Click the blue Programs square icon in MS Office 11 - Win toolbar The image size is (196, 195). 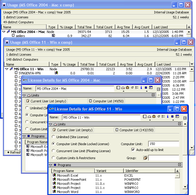tap(172, 117)
